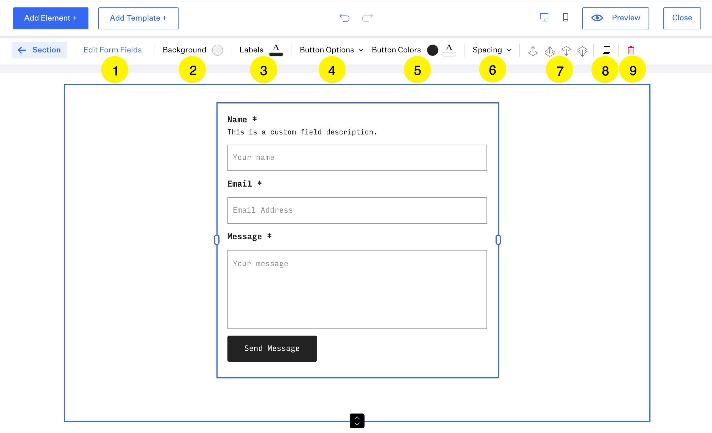Click the Add Element button
This screenshot has width=712, height=433.
pyautogui.click(x=51, y=18)
